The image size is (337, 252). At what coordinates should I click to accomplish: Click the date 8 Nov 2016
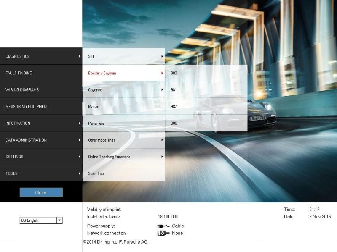(x=320, y=217)
